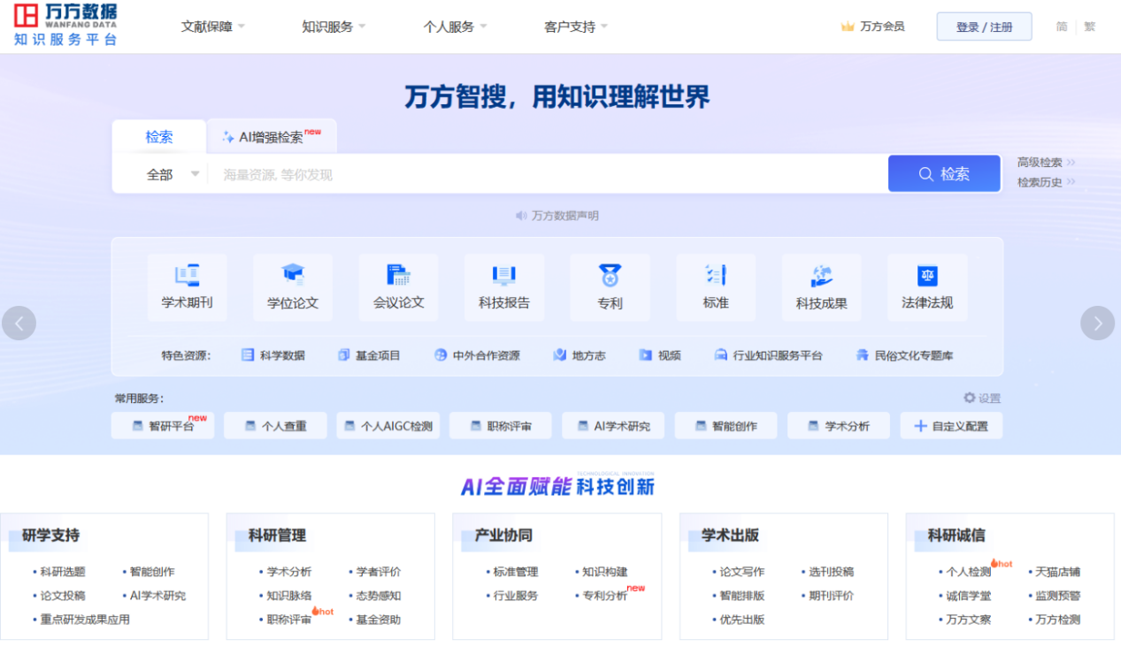Click the 中外合作资源 globe icon
The height and width of the screenshot is (647, 1121).
point(441,355)
